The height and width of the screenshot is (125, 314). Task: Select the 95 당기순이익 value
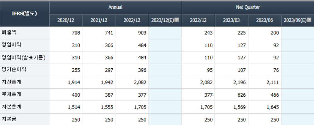(x=210, y=70)
